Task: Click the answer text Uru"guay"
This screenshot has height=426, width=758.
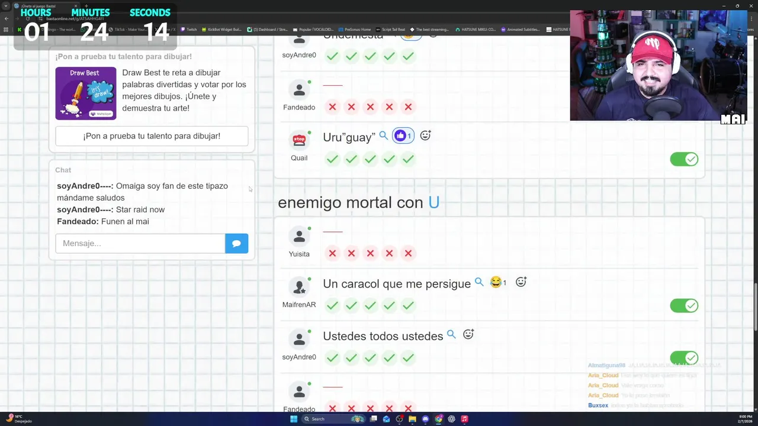Action: pyautogui.click(x=349, y=137)
